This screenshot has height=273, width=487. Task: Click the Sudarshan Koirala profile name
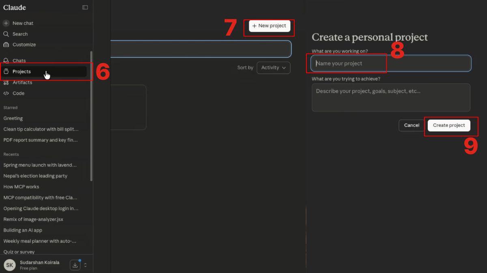pos(39,262)
